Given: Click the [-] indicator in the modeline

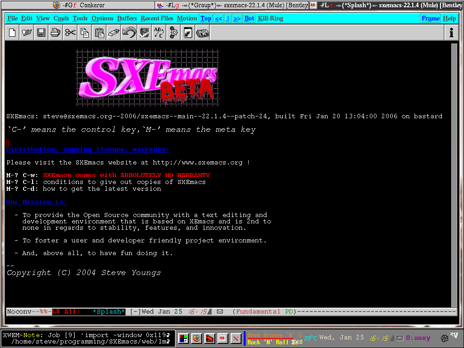Looking at the screenshot, I should pos(135,312).
